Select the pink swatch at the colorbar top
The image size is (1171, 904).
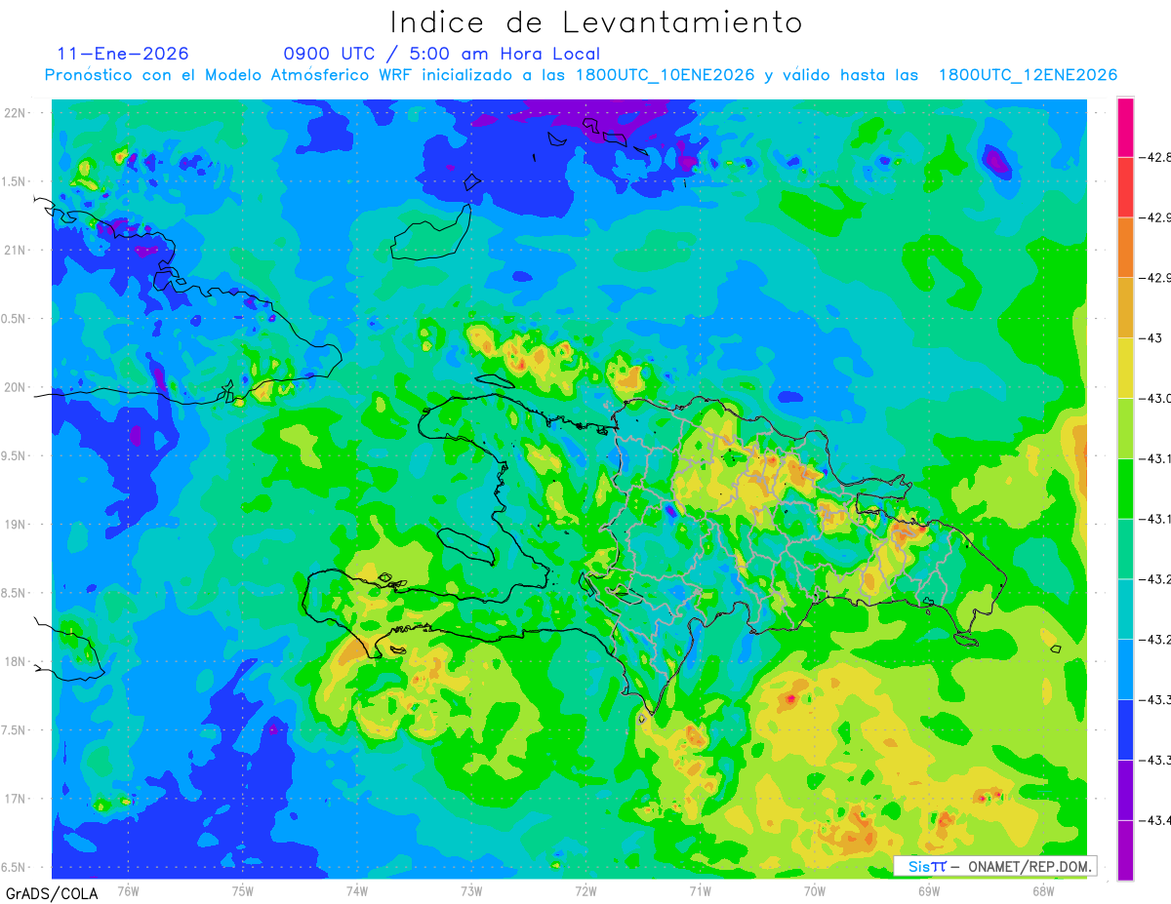pyautogui.click(x=1125, y=127)
